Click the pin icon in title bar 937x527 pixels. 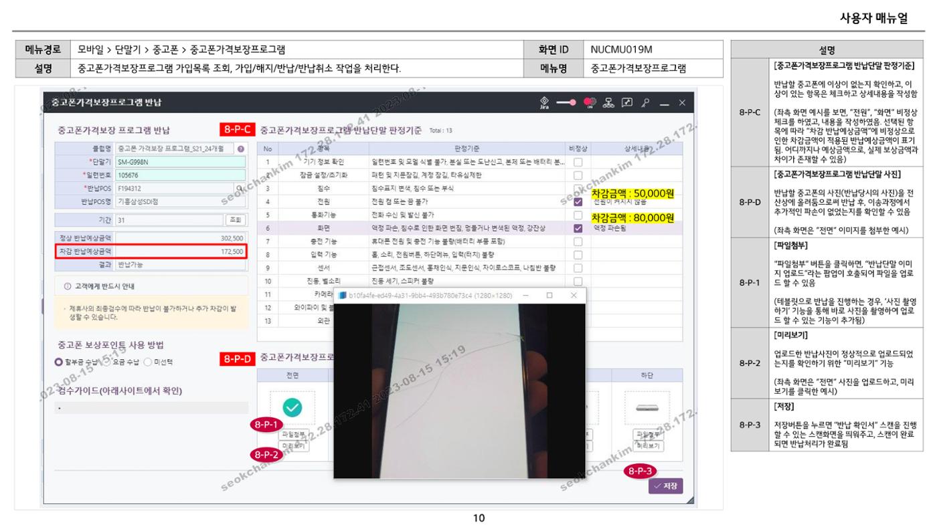[x=646, y=102]
